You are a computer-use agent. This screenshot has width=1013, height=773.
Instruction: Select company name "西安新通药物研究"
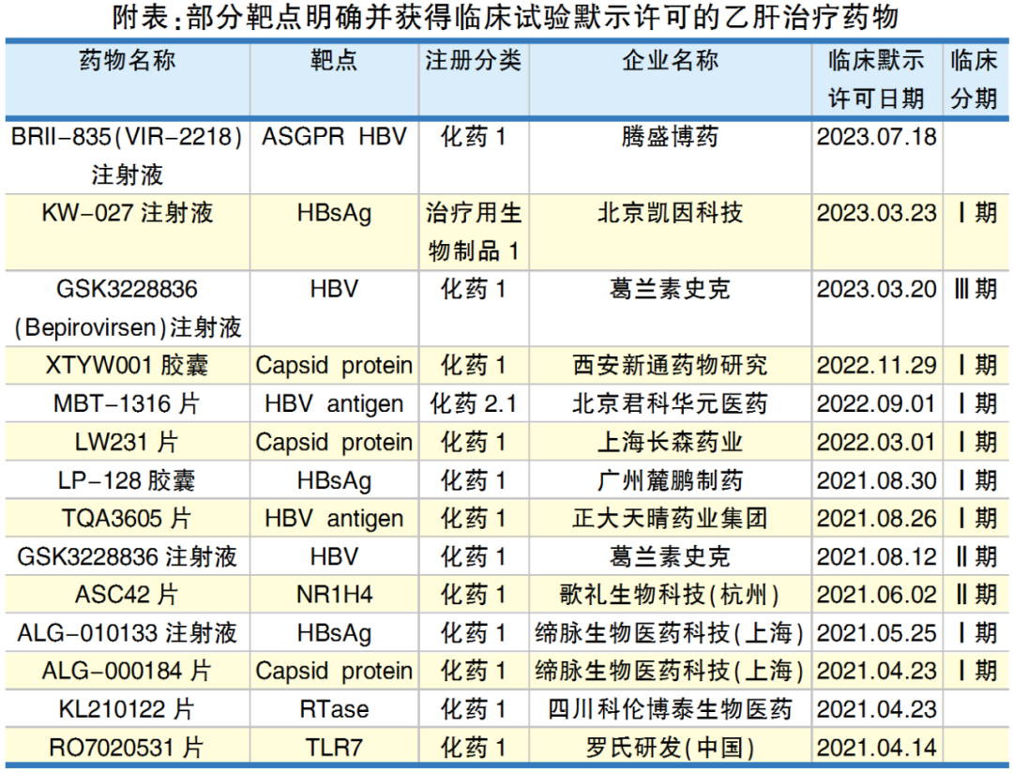pos(670,365)
